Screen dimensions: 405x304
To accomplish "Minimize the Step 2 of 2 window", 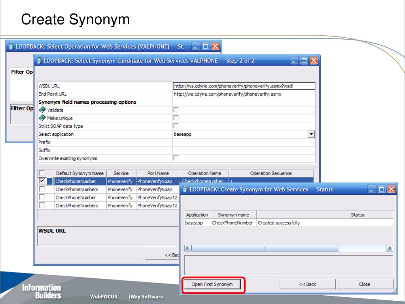I will pyautogui.click(x=294, y=61).
